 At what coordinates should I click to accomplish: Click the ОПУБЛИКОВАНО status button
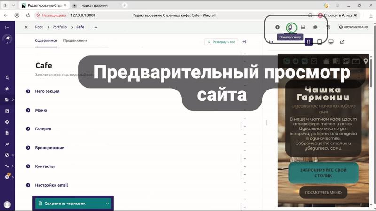[353, 27]
